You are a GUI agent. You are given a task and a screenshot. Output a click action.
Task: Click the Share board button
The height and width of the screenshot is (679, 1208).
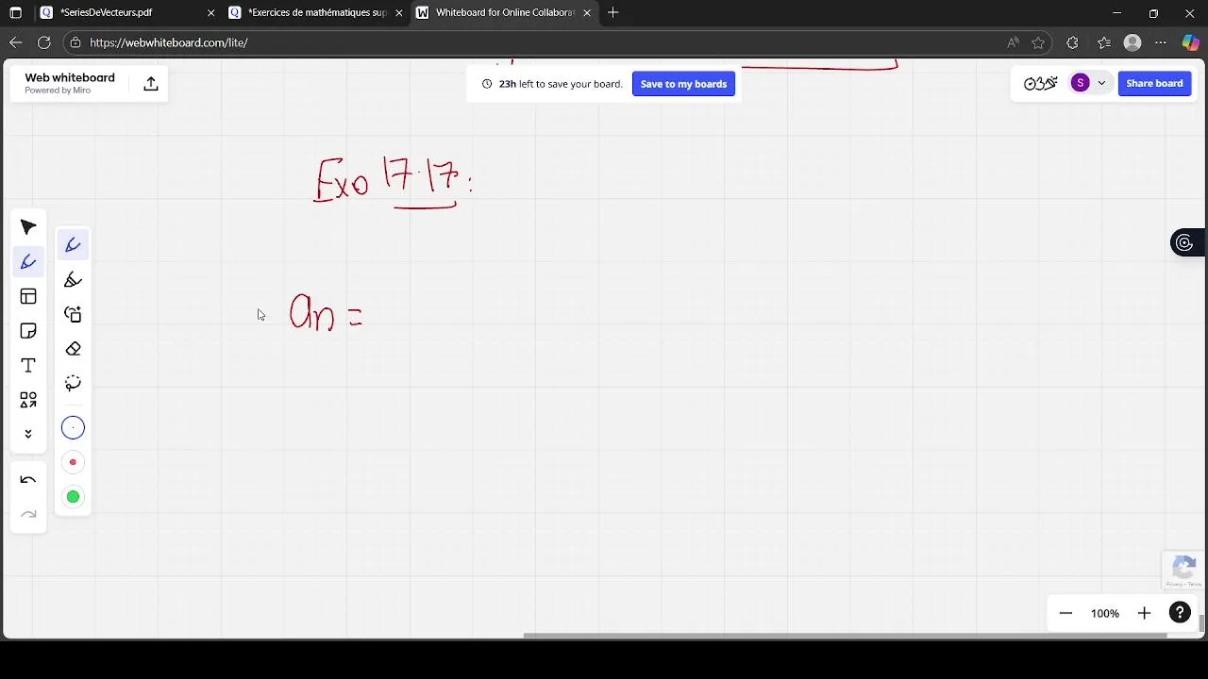[1154, 83]
